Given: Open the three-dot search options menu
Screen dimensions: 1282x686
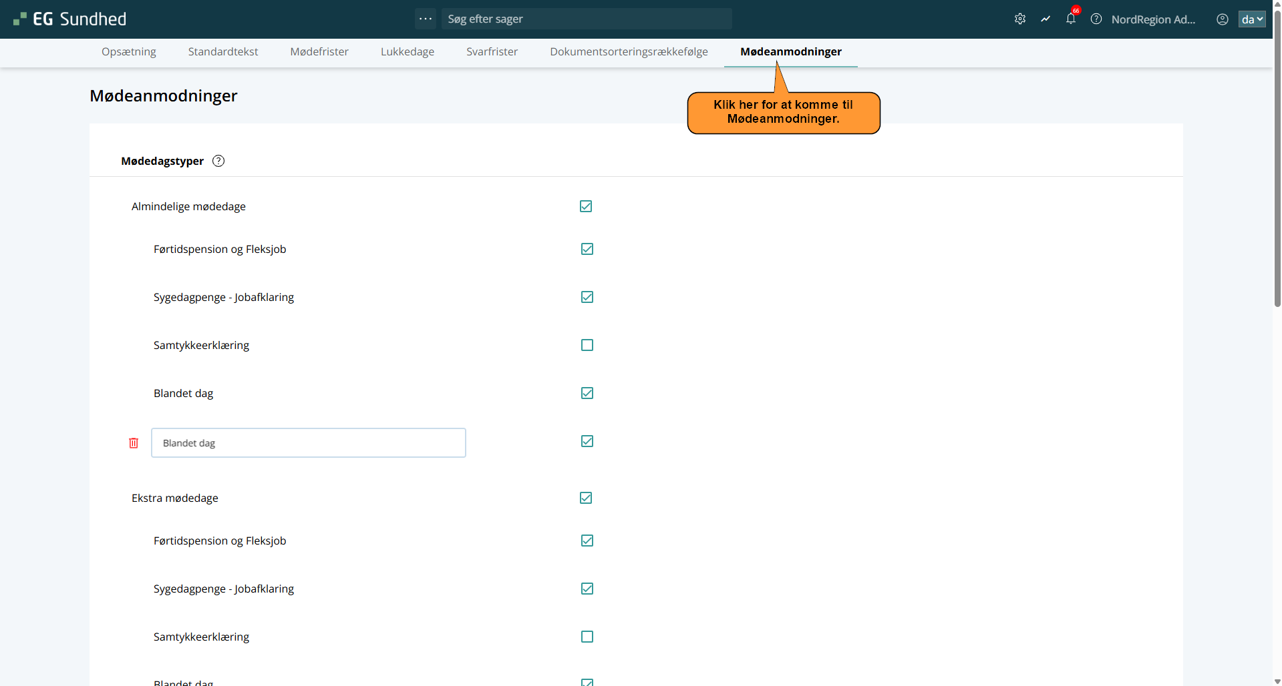Looking at the screenshot, I should tap(426, 19).
